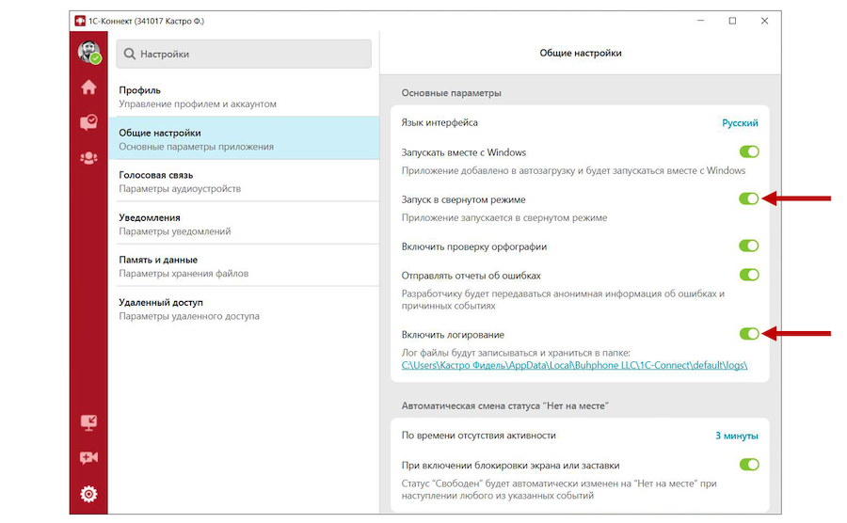Image resolution: width=847 pixels, height=523 pixels.
Task: Start a video call via camera icon
Action: point(88,458)
